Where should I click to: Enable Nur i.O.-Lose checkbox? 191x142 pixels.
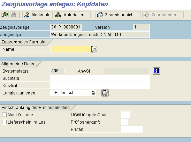(4, 115)
